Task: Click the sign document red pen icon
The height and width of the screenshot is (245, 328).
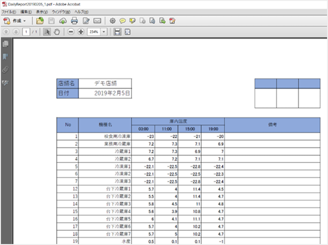Action: click(x=172, y=21)
